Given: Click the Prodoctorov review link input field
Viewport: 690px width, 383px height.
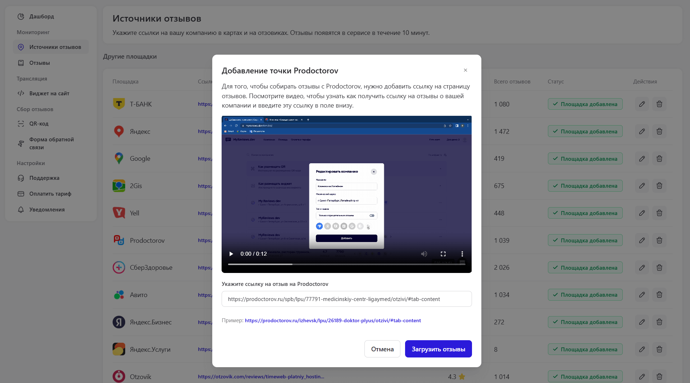Looking at the screenshot, I should [x=346, y=299].
